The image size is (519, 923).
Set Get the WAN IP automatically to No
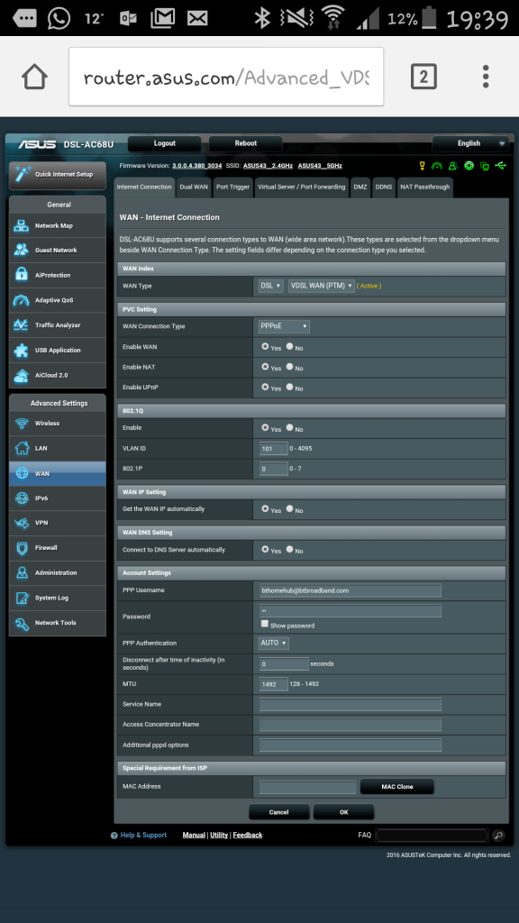289,508
